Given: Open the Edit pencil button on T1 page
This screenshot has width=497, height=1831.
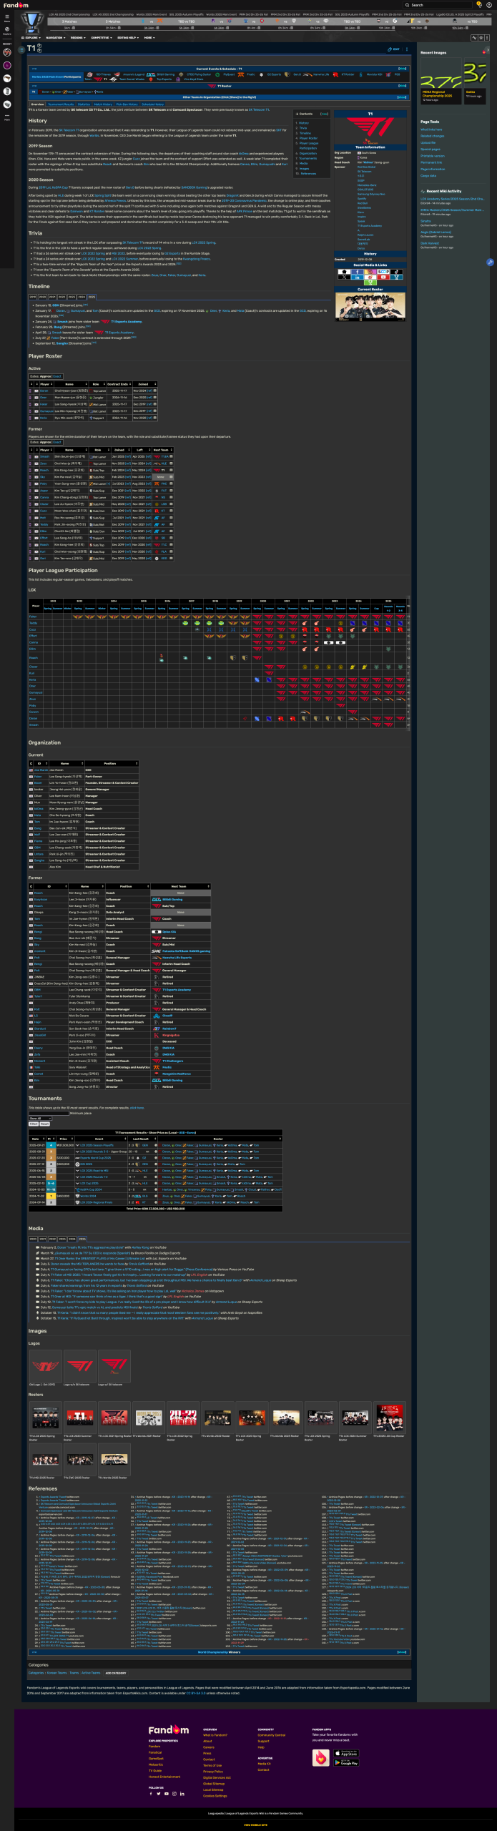Looking at the screenshot, I should pos(394,49).
